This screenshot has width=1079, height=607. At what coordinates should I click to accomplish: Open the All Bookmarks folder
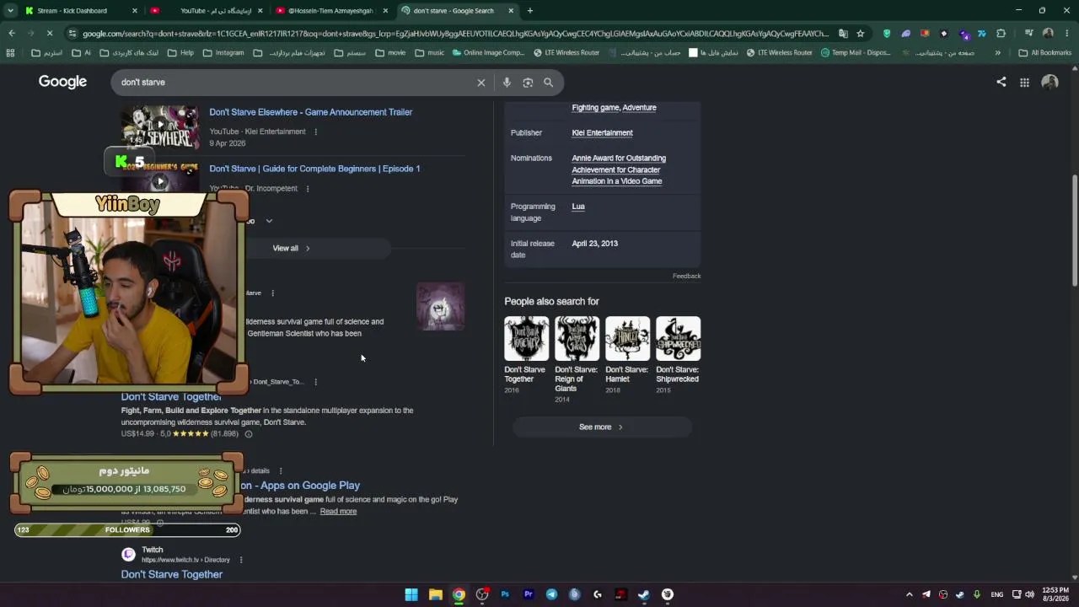1045,52
